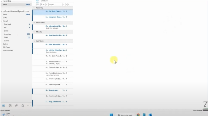Collapse the pulpmediateam@gmail.com account
This screenshot has width=208, height=116.
(2, 11)
